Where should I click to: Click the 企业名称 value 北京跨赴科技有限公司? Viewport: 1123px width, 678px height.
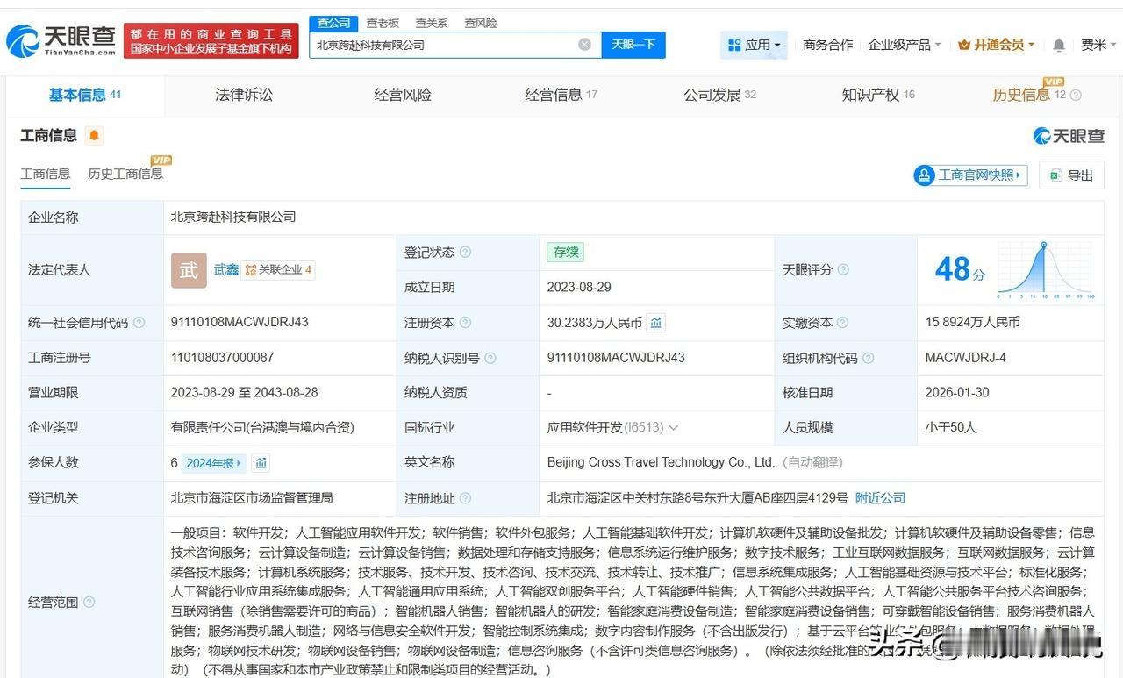tap(233, 218)
